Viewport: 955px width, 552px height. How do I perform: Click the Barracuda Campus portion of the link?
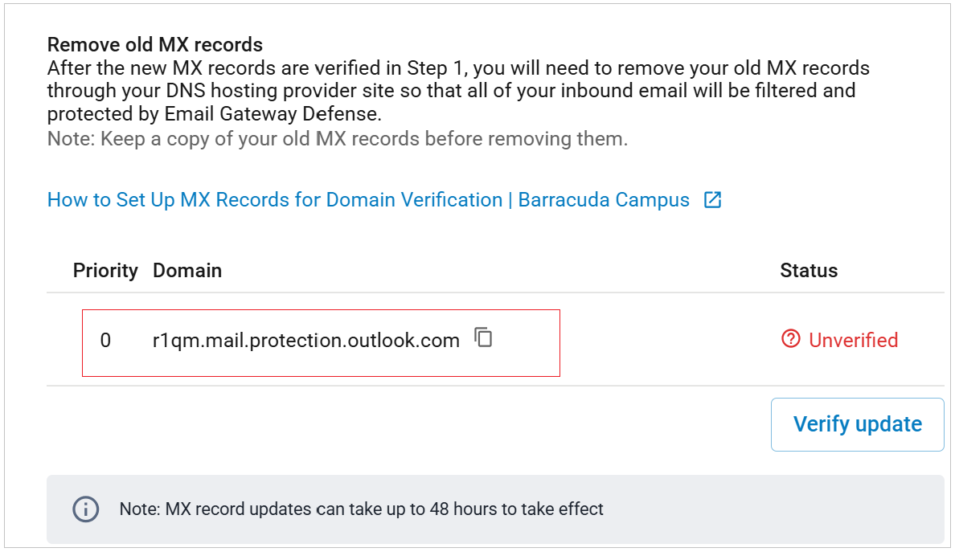tap(604, 200)
